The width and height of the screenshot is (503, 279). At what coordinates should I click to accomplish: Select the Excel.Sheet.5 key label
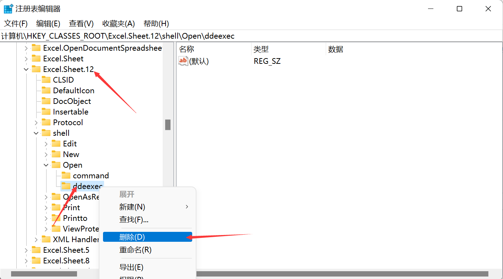(x=66, y=250)
